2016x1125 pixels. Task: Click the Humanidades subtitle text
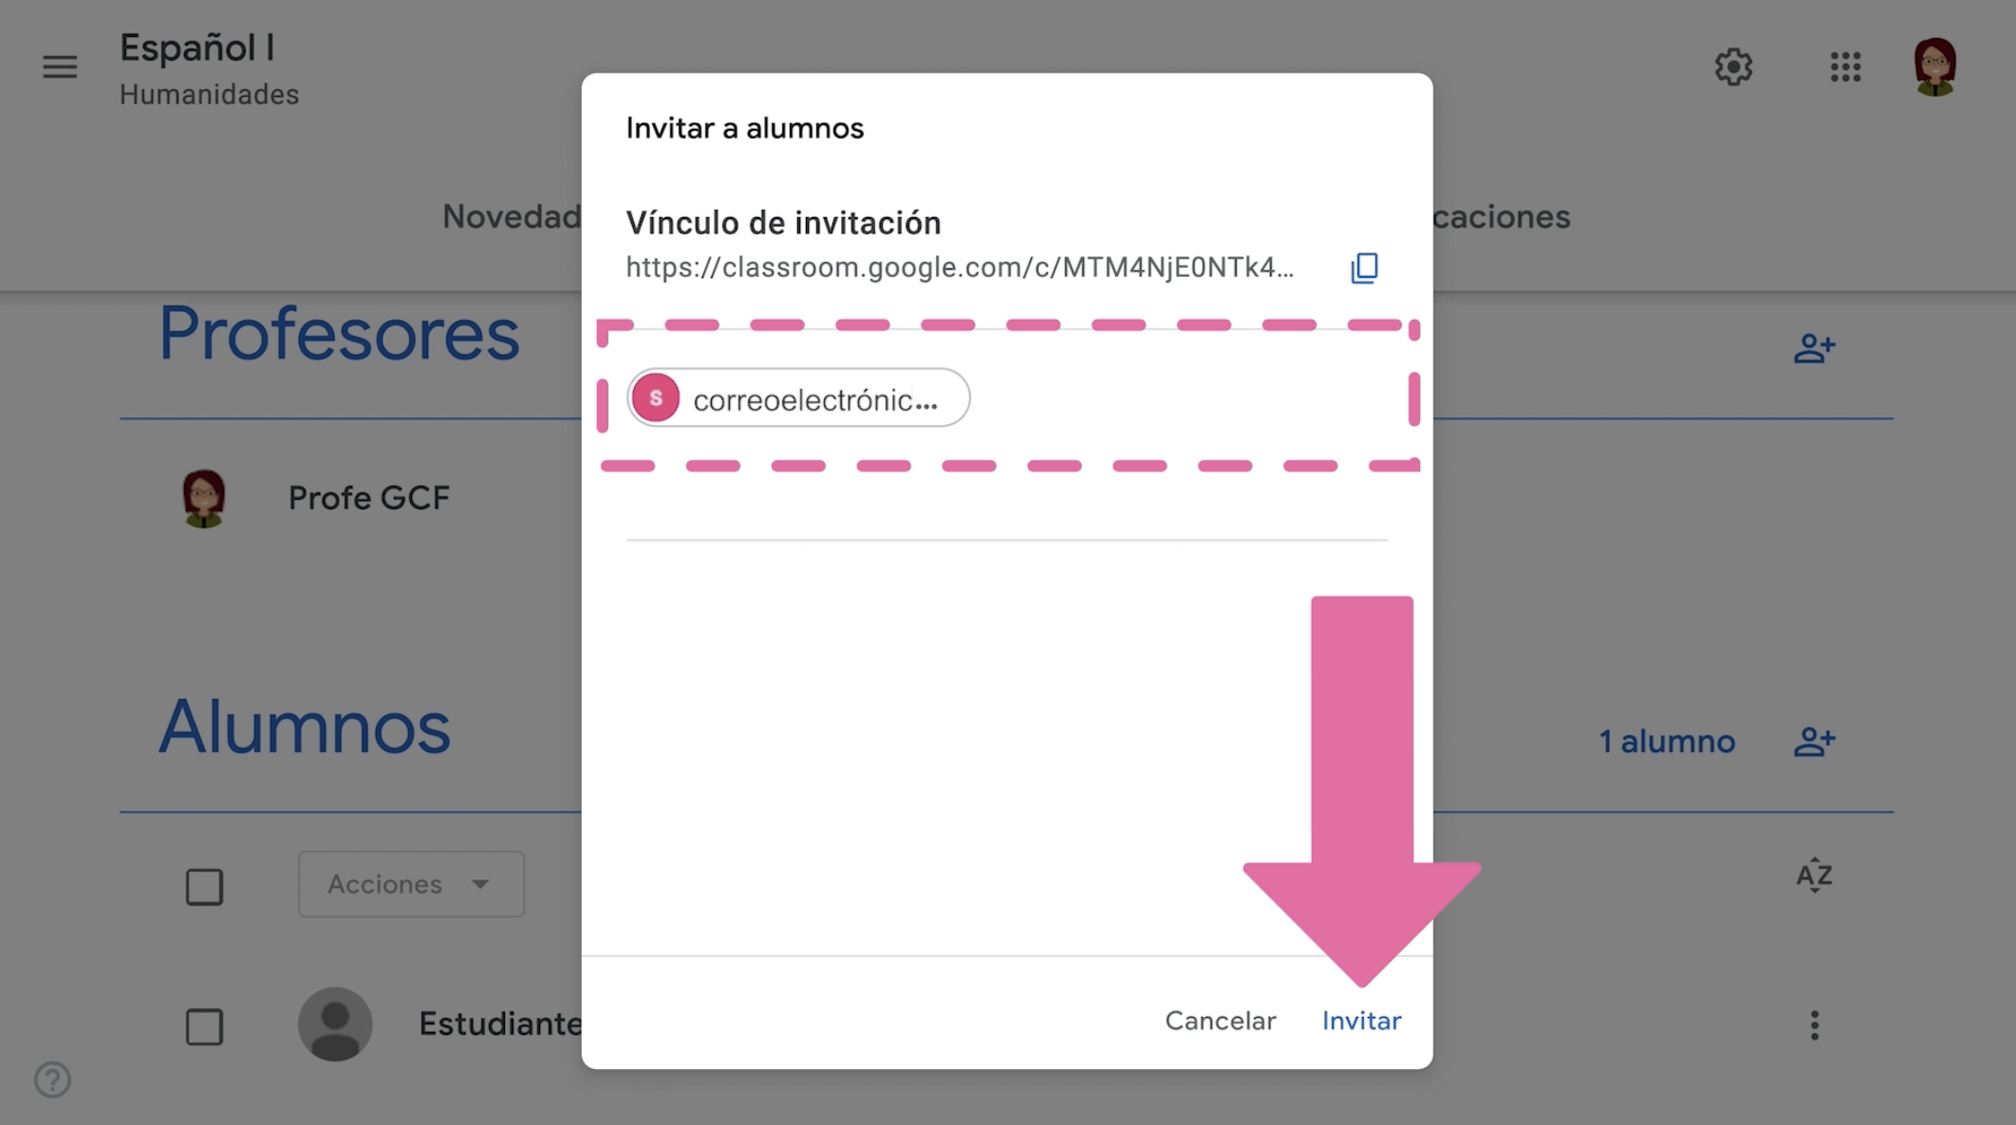point(210,95)
